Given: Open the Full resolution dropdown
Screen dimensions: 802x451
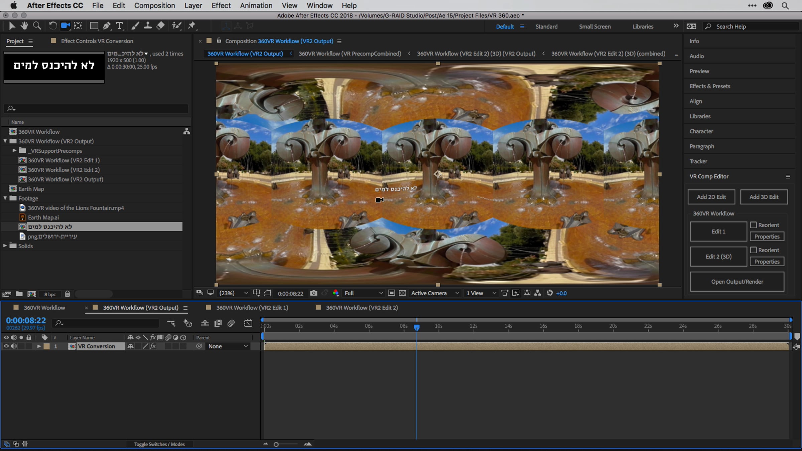Looking at the screenshot, I should pos(364,293).
